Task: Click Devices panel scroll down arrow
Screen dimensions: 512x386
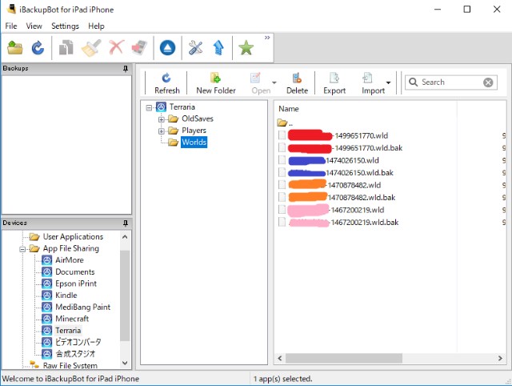Action: tap(125, 363)
